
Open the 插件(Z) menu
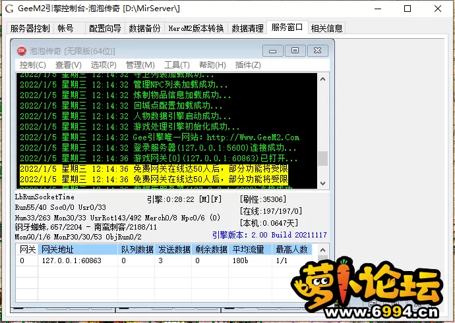(248, 65)
